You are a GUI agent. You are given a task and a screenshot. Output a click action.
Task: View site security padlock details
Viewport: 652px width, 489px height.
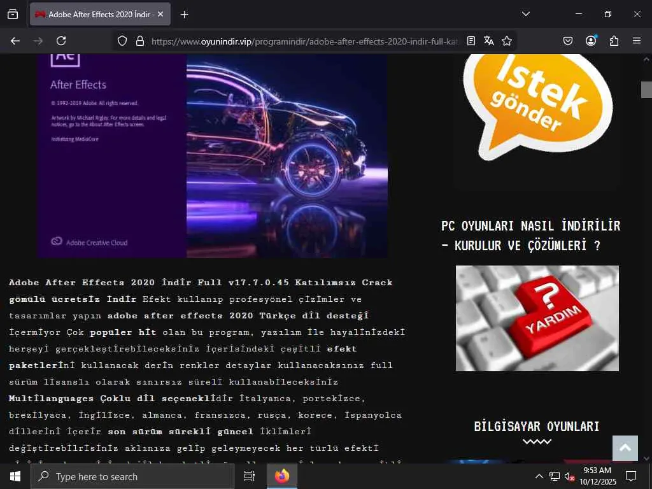click(140, 41)
